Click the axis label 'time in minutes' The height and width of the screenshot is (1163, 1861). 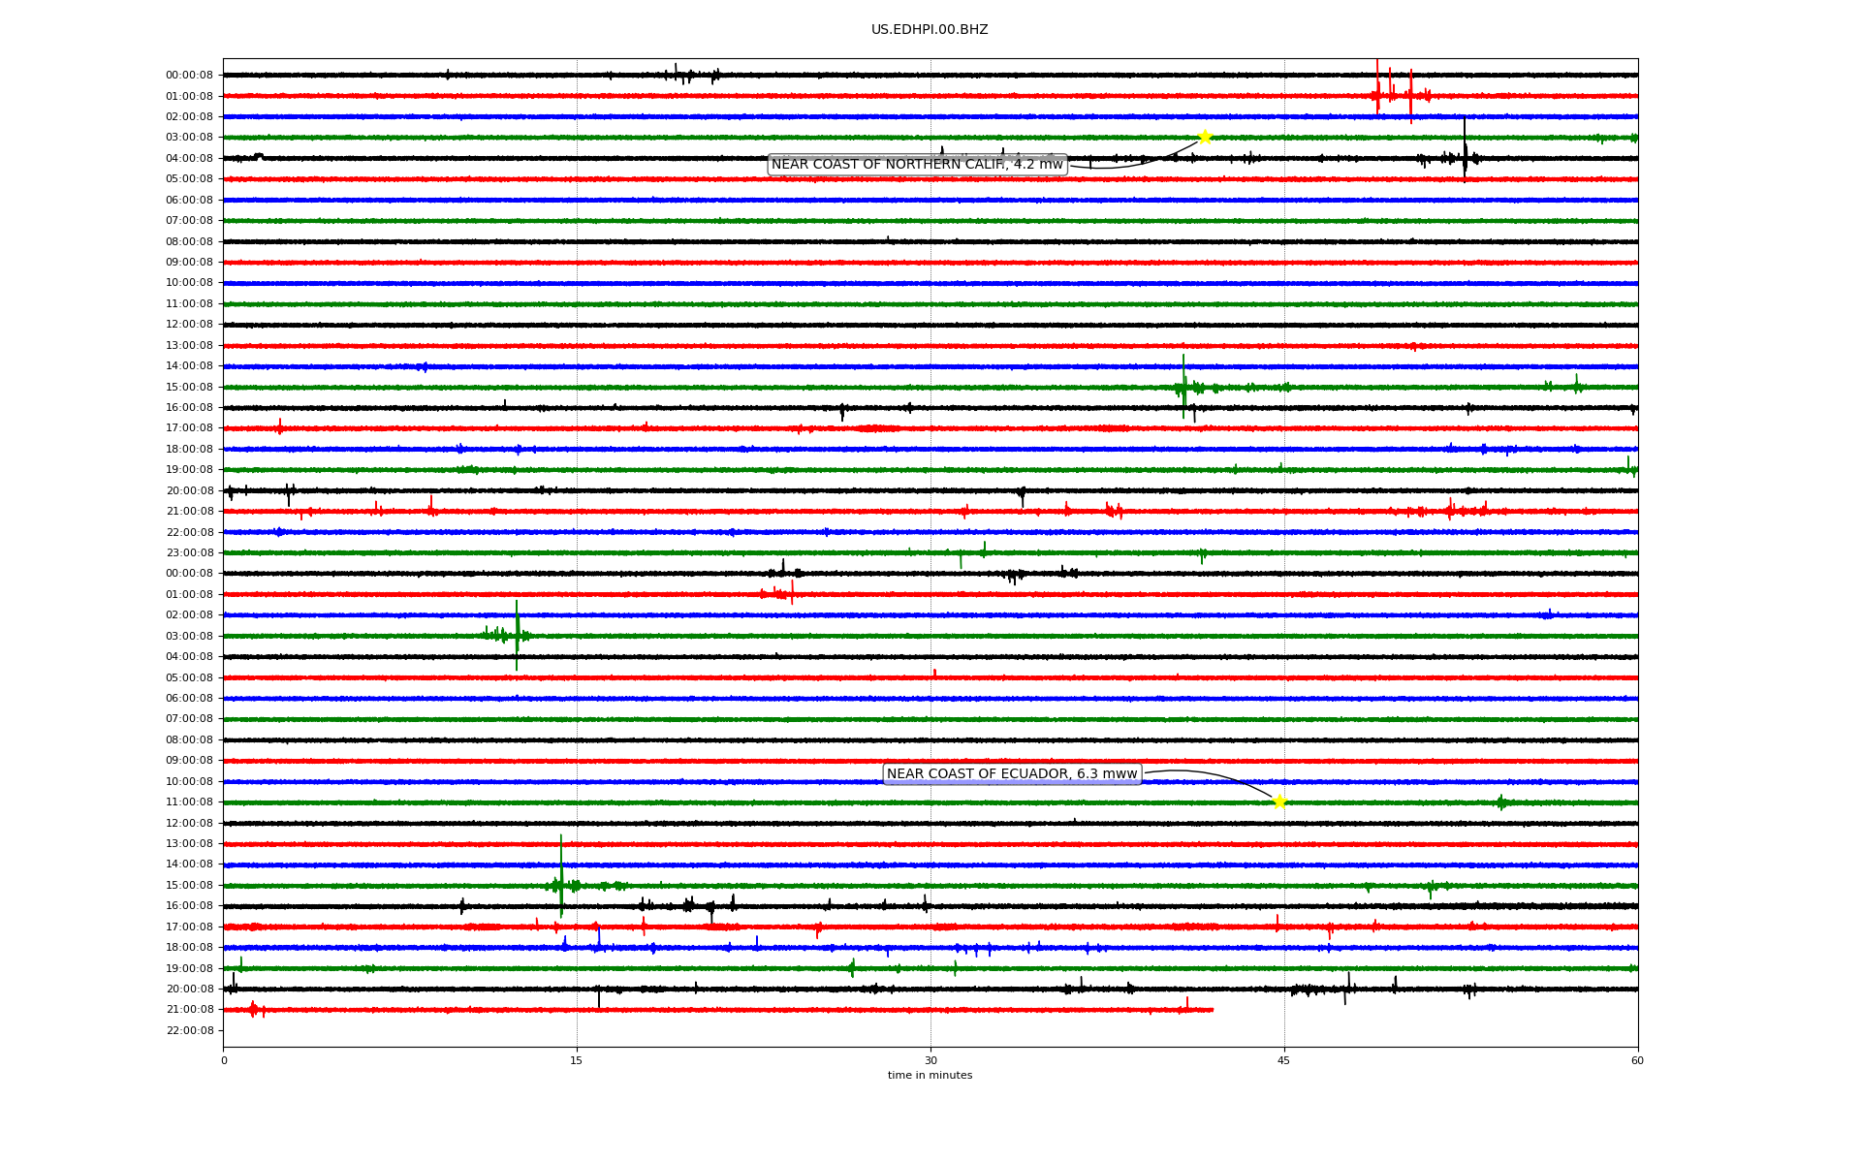coord(930,1076)
